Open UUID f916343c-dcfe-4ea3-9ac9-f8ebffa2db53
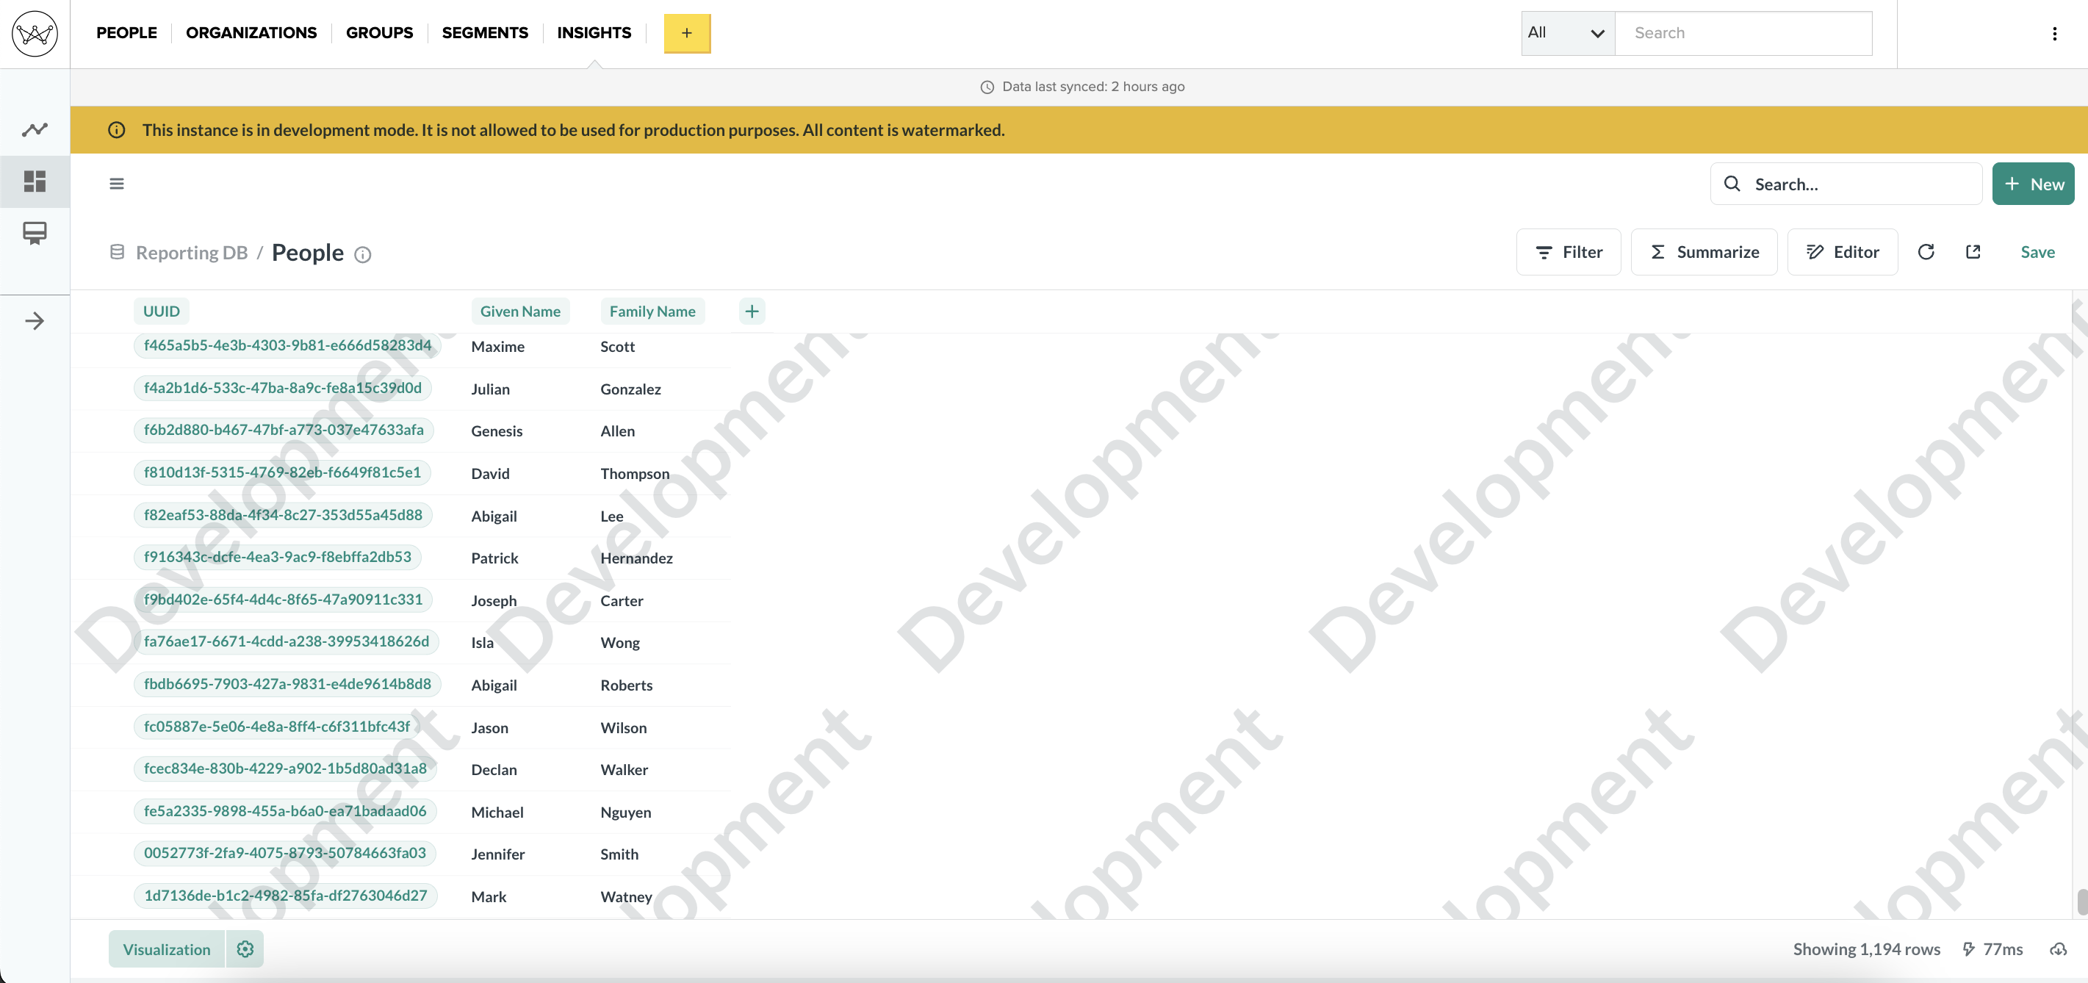 pyautogui.click(x=277, y=557)
